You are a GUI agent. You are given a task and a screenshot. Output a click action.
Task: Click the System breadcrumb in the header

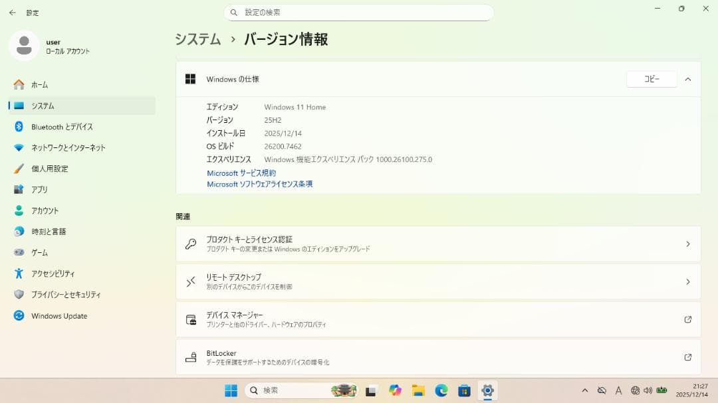click(x=197, y=39)
